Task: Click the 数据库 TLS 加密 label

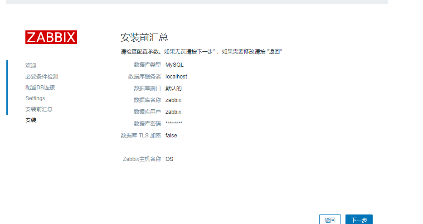Action: [x=141, y=136]
